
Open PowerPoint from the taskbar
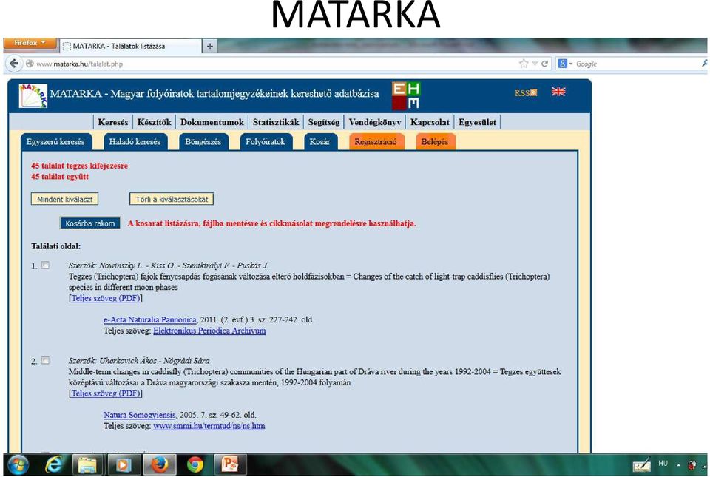coord(230,464)
